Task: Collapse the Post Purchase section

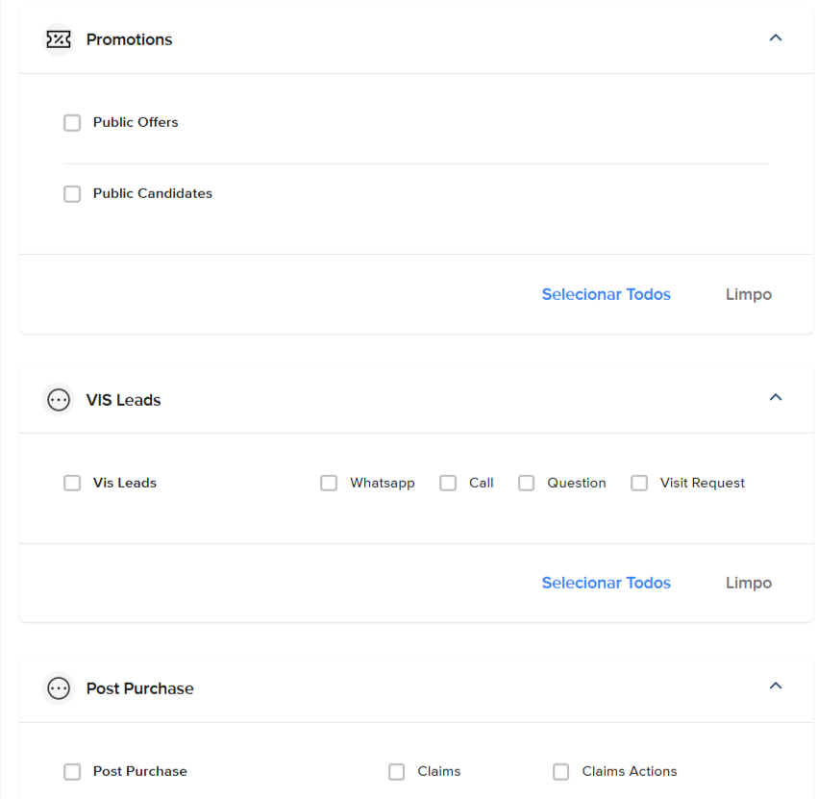Action: pyautogui.click(x=776, y=686)
